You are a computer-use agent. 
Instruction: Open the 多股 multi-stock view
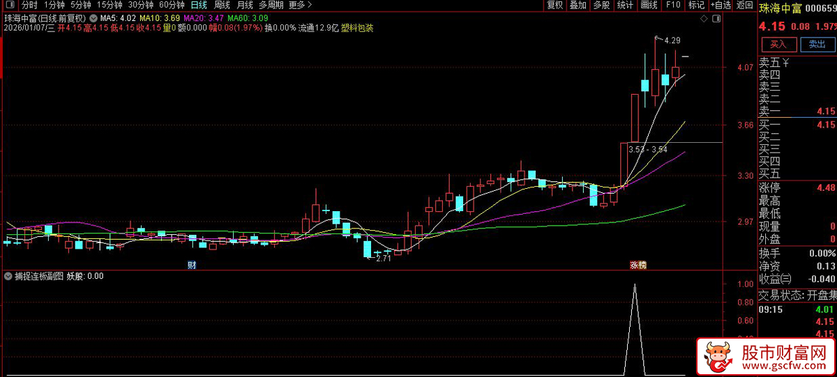pyautogui.click(x=601, y=5)
